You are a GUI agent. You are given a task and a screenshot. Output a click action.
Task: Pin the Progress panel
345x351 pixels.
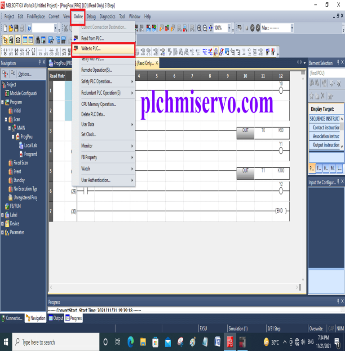[x=338, y=301]
